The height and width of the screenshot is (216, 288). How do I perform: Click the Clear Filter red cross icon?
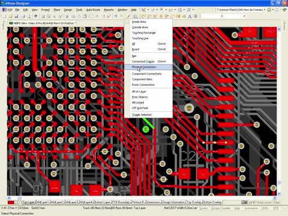click(x=109, y=16)
